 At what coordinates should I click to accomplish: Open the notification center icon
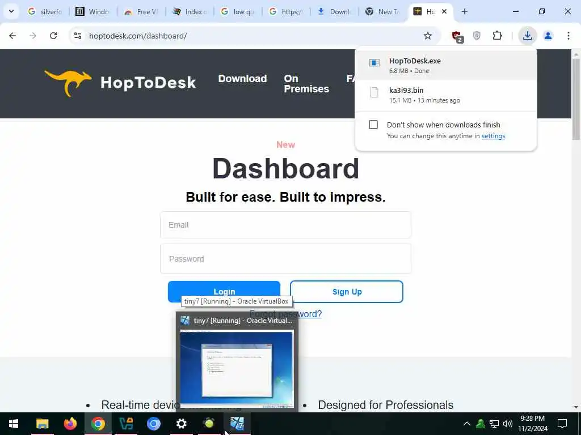(x=562, y=424)
